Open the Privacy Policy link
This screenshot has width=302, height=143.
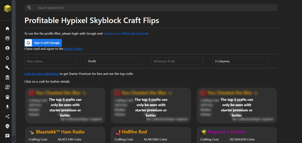[73, 49]
